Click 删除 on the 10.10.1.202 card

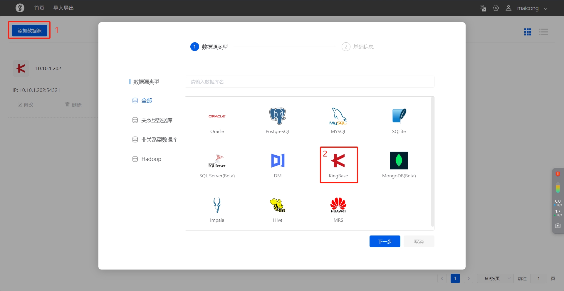(x=73, y=105)
